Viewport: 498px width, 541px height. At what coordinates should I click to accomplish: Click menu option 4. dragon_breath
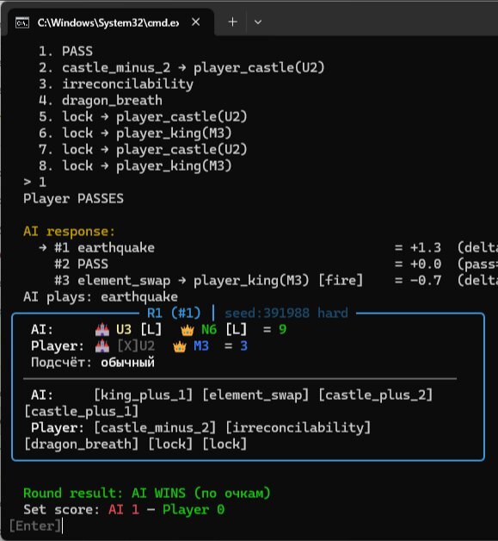pos(101,100)
